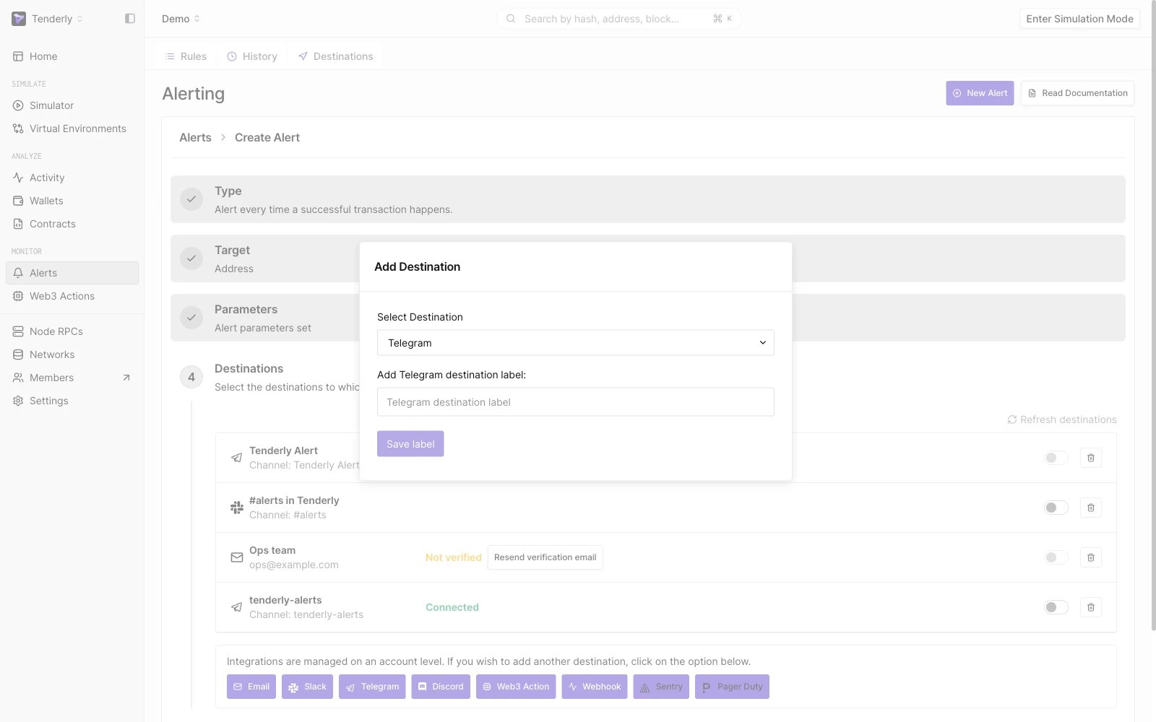
Task: Add a Telegram integration
Action: (x=372, y=687)
